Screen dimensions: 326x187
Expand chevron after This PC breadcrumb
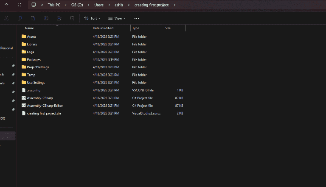(x=66, y=5)
